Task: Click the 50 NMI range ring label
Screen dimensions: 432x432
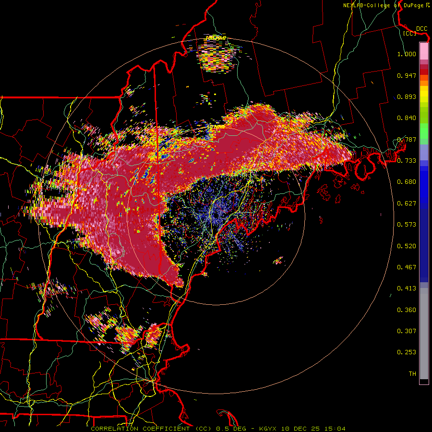Action: tap(216, 127)
